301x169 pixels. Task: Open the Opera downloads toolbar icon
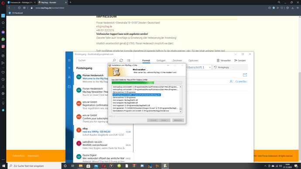[293, 8]
